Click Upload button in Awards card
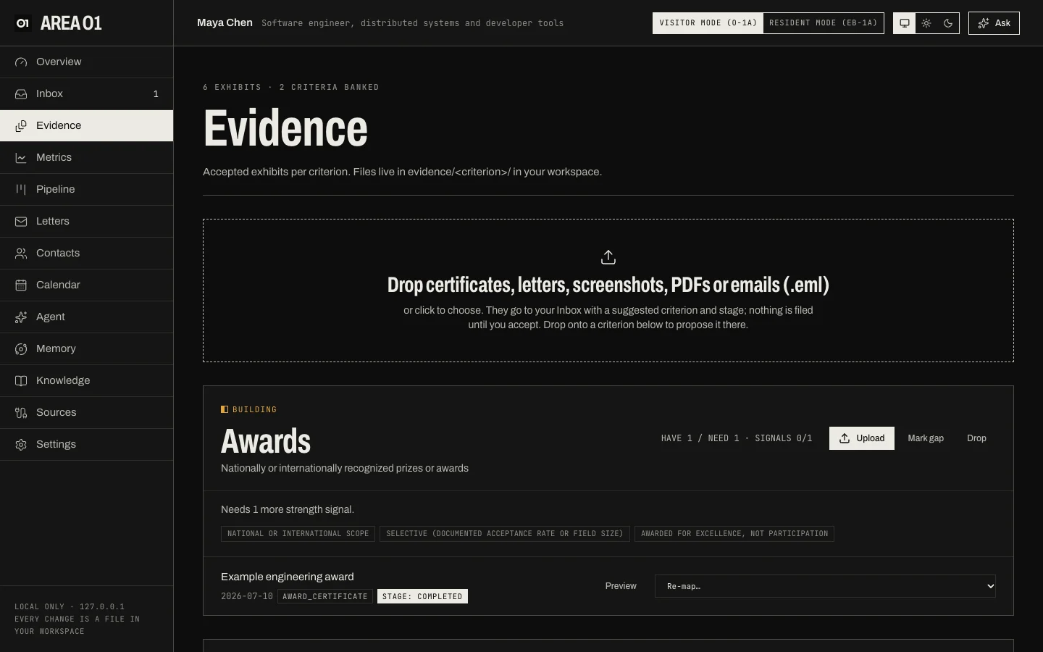This screenshot has width=1043, height=652. pos(862,438)
